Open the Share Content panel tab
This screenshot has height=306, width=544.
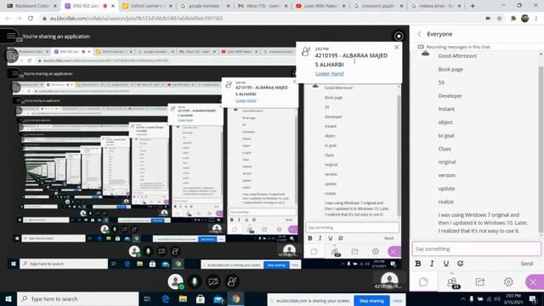click(480, 282)
